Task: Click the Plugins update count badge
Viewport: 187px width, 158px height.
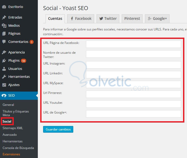Action: [24, 61]
